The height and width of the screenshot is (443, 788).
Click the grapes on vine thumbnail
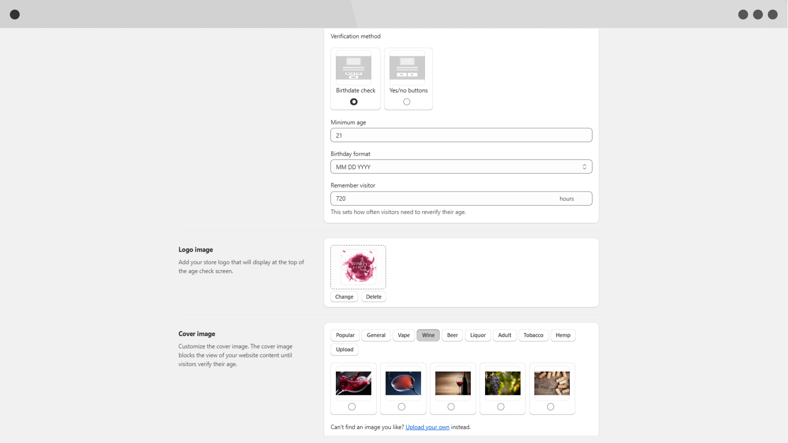click(x=503, y=383)
